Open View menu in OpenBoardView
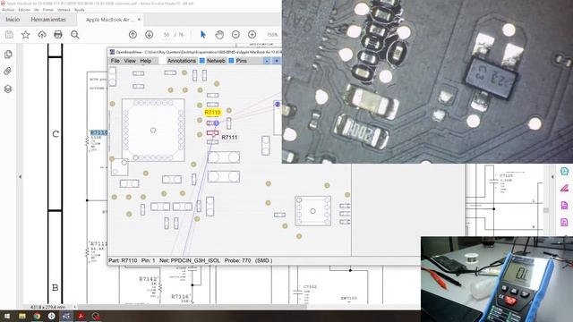573x322 pixels. point(130,61)
